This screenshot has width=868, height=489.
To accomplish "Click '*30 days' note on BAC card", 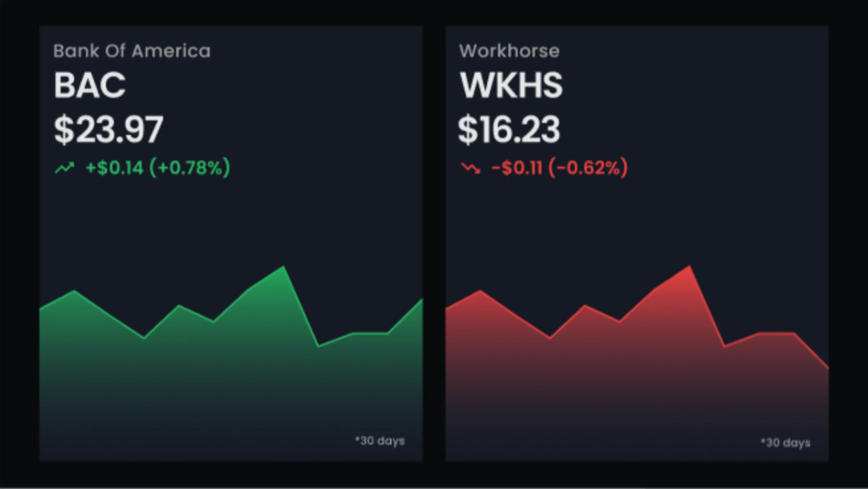I will coord(380,441).
